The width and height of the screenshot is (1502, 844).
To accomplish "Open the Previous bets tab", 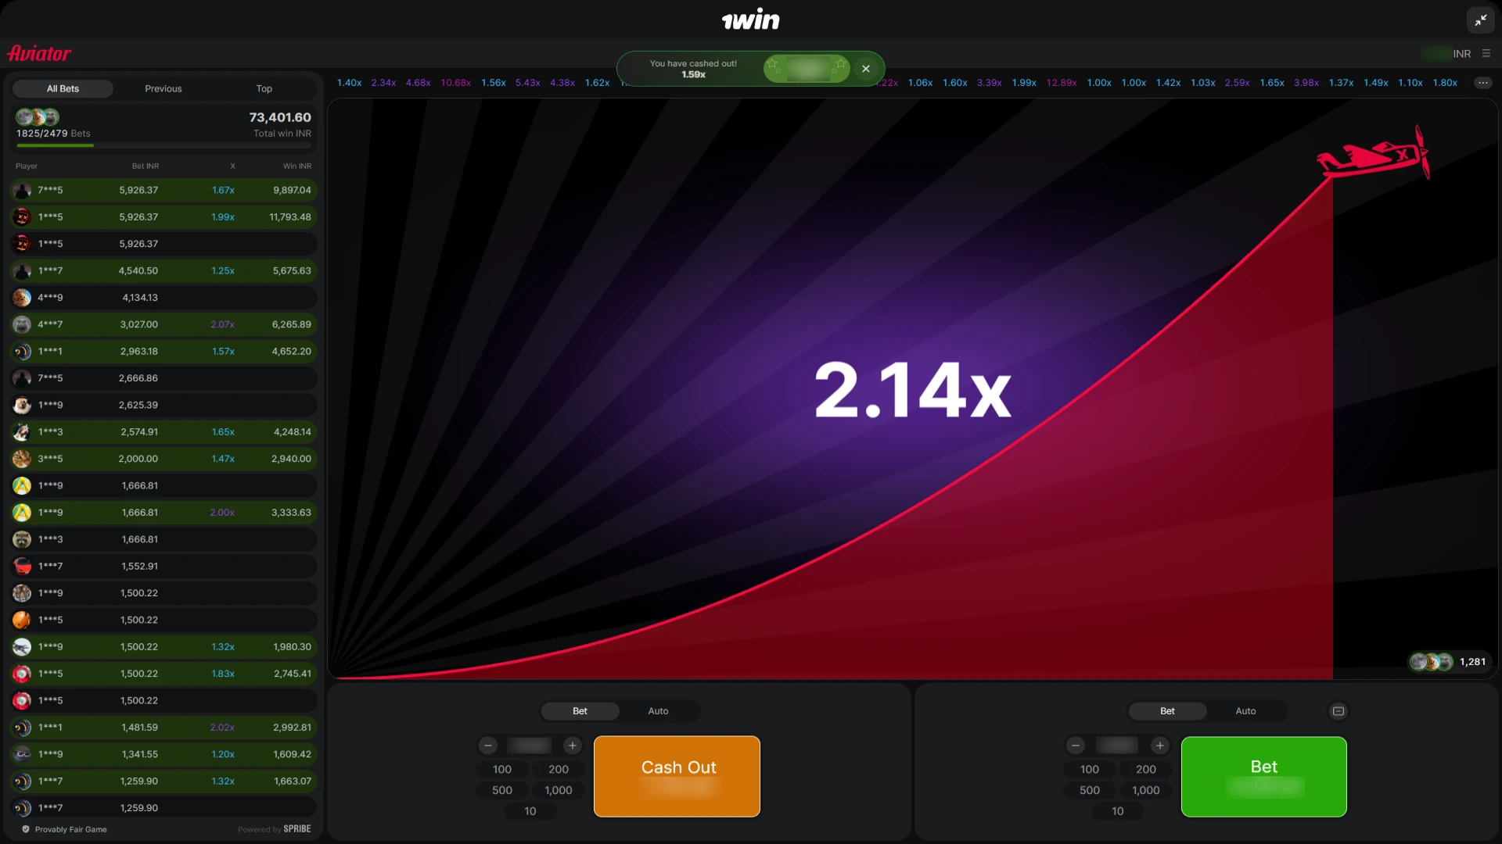I will [163, 89].
